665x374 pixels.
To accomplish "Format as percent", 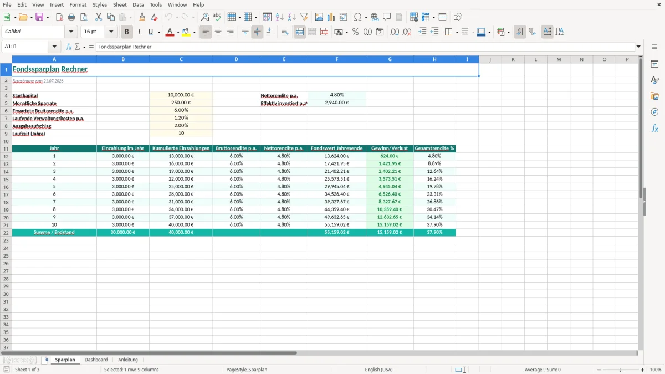I will pyautogui.click(x=356, y=32).
